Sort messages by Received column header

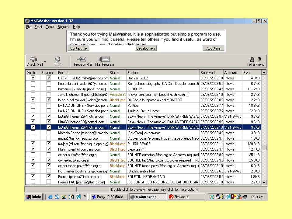[211, 73]
